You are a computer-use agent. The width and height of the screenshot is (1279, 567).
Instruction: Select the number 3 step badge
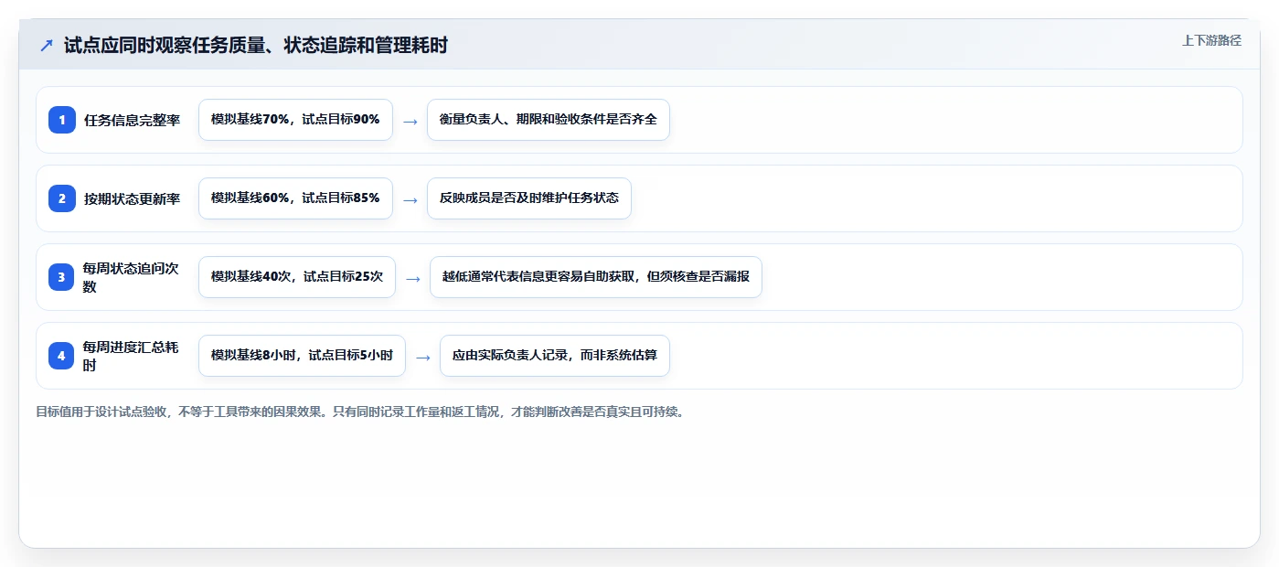(62, 277)
